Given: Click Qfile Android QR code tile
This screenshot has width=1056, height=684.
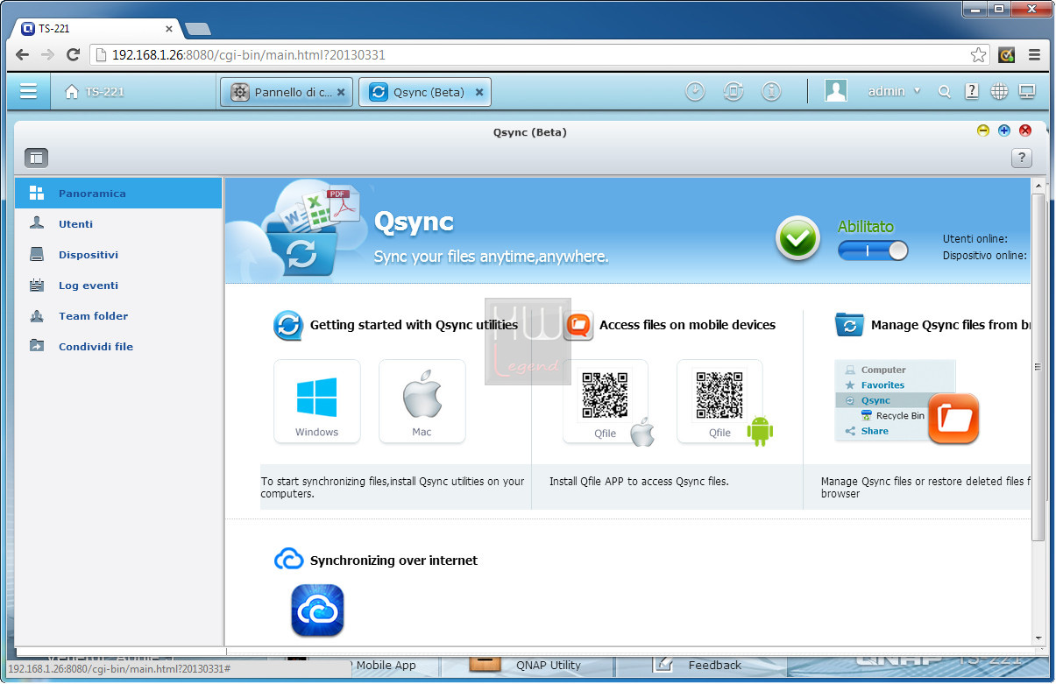Looking at the screenshot, I should (719, 401).
